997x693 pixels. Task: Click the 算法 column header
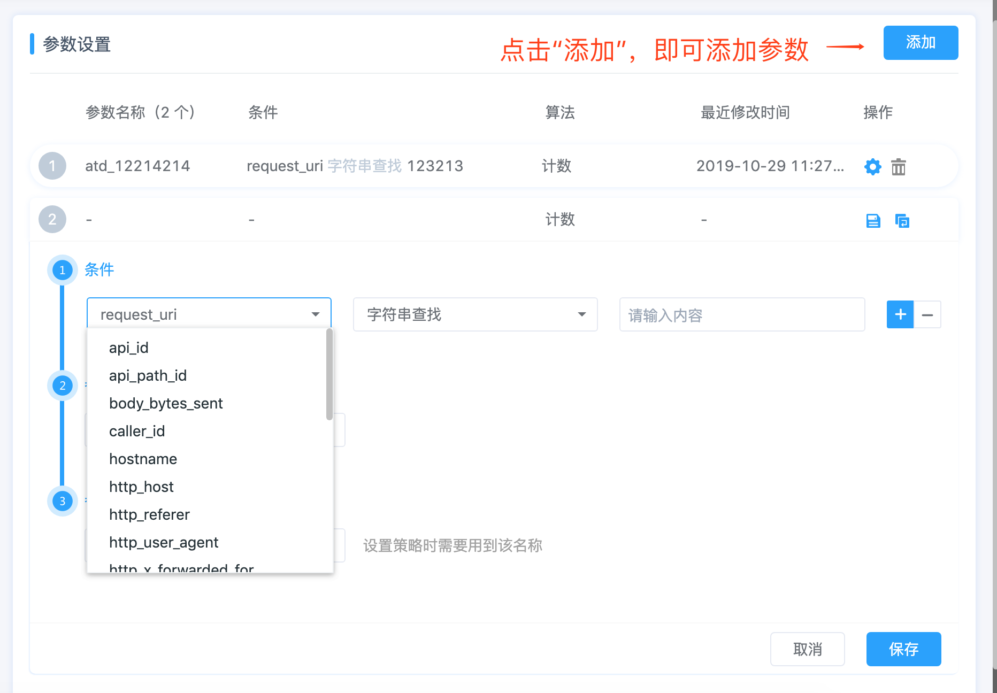pos(560,112)
